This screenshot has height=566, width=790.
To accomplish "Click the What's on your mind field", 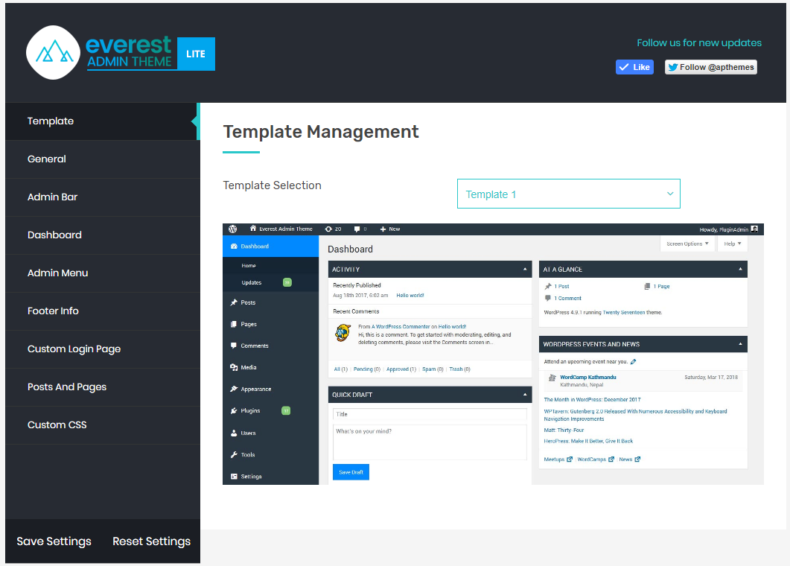I will click(430, 442).
